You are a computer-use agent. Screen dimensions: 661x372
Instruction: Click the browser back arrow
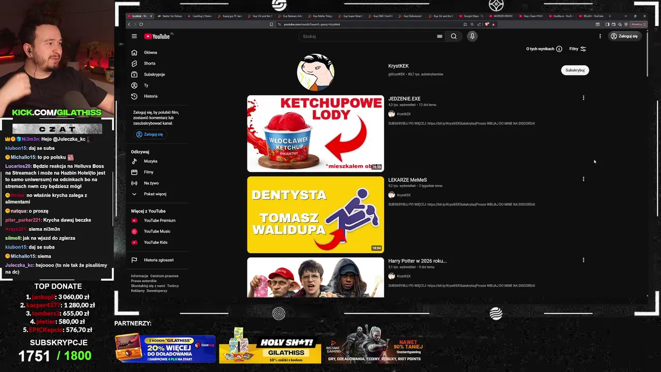click(129, 24)
